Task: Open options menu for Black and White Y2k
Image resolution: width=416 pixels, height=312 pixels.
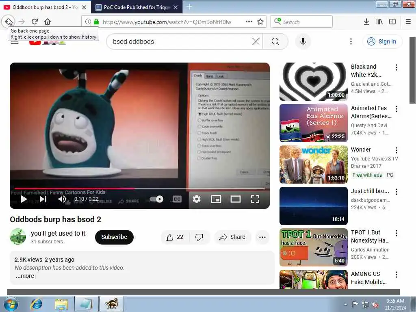Action: [x=396, y=67]
